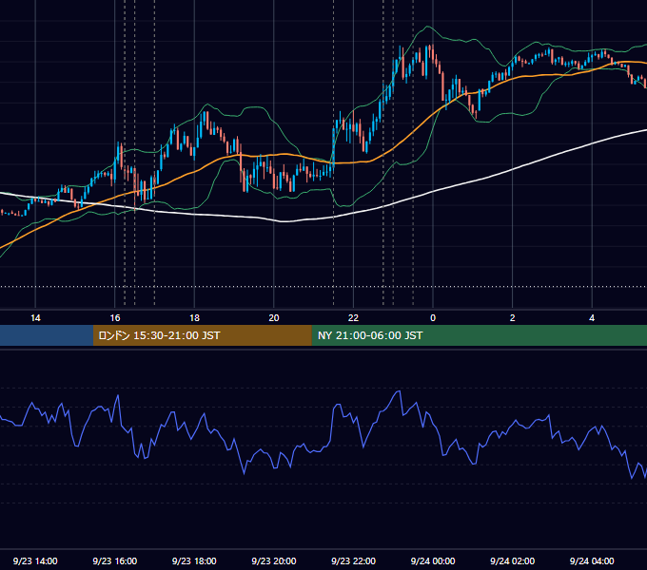647x570 pixels.
Task: Click the hour label 16 on the chart axis
Action: click(115, 317)
